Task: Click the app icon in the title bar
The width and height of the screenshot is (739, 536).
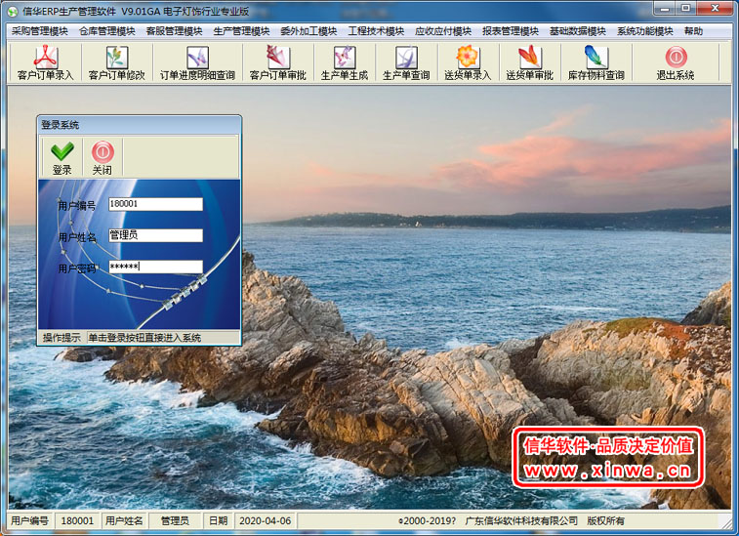Action: click(13, 11)
